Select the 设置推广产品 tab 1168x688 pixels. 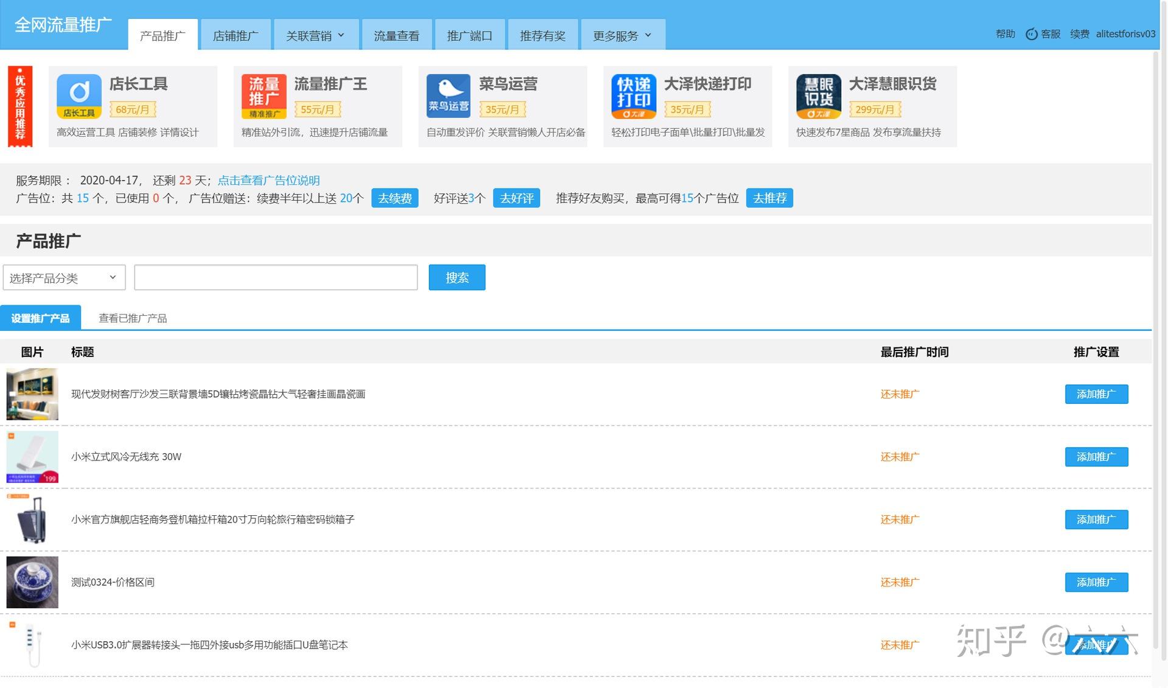tap(40, 318)
